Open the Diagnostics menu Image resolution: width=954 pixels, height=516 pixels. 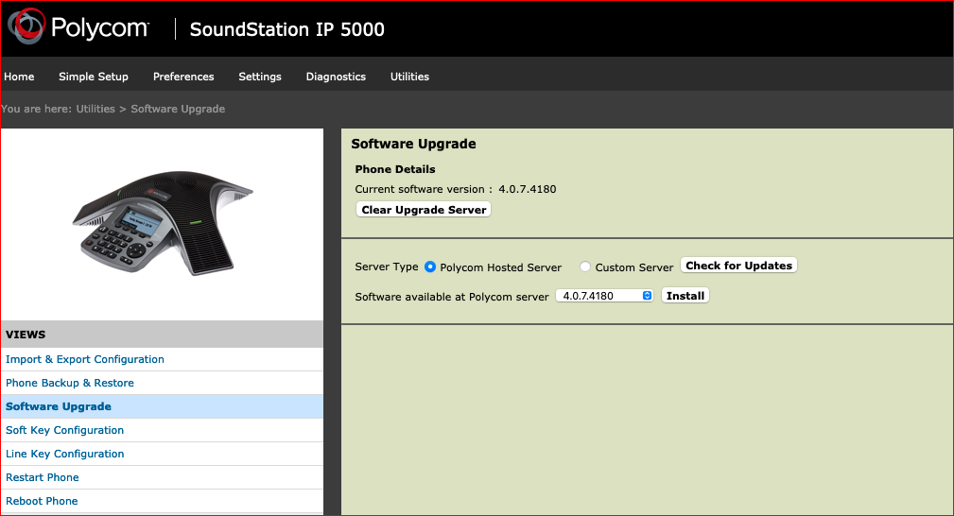(x=336, y=77)
